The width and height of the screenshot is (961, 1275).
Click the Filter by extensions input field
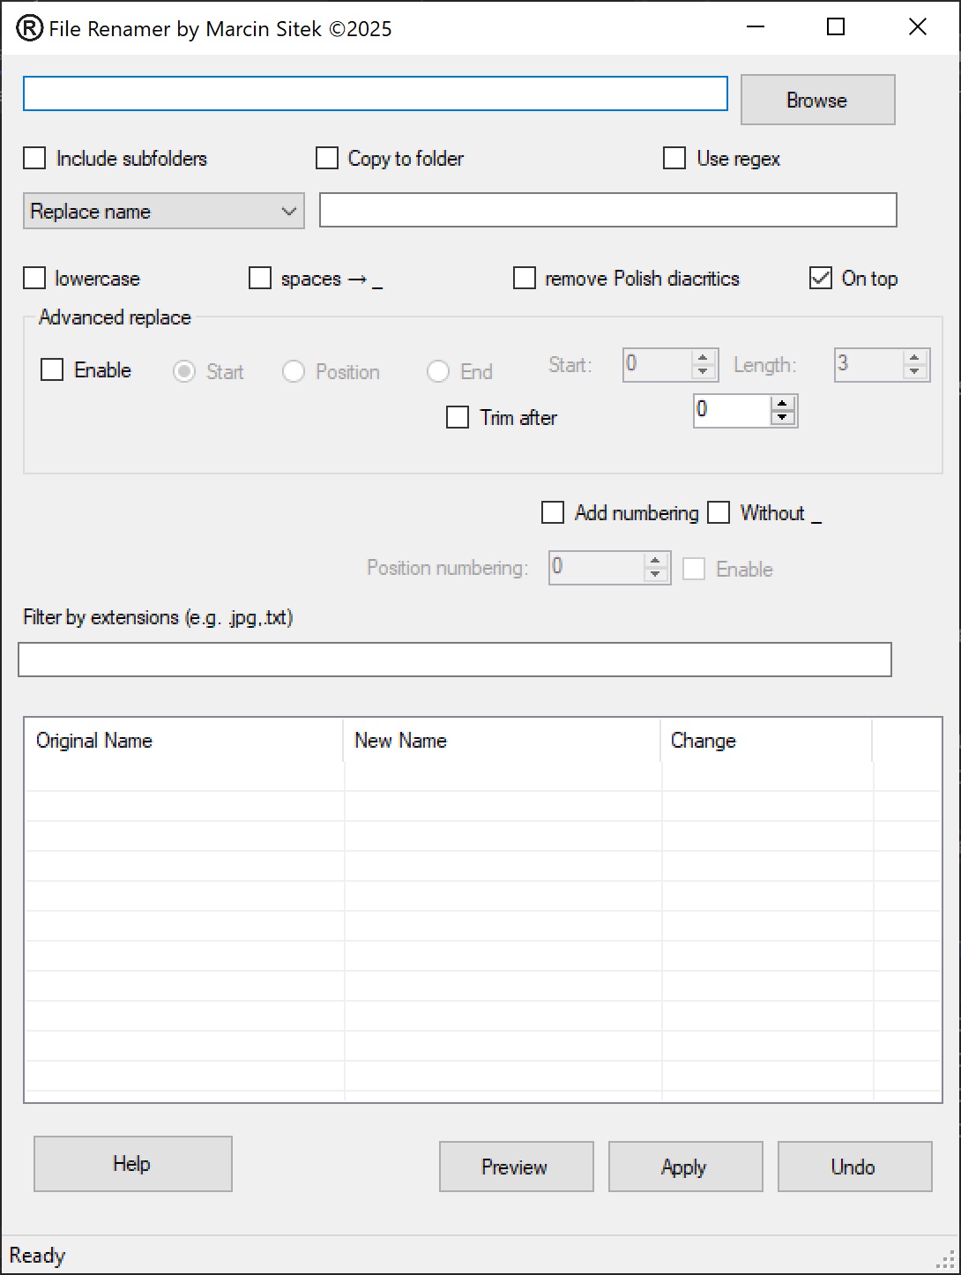455,660
